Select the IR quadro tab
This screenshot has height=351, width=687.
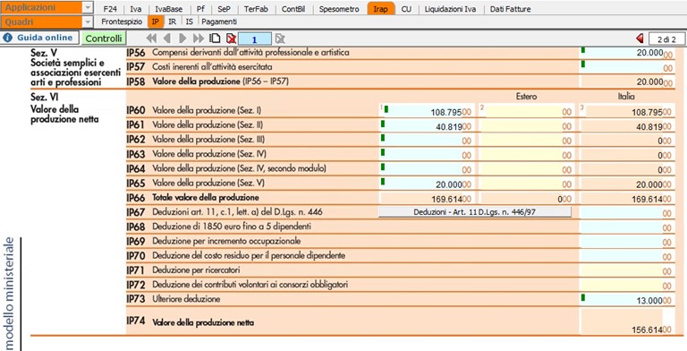172,21
